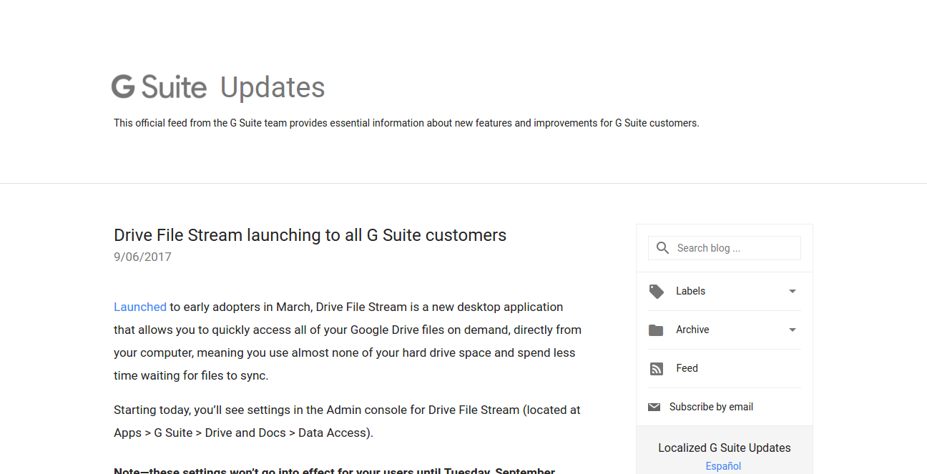The height and width of the screenshot is (474, 927).
Task: Expand the Archive dropdown arrow
Action: [793, 330]
